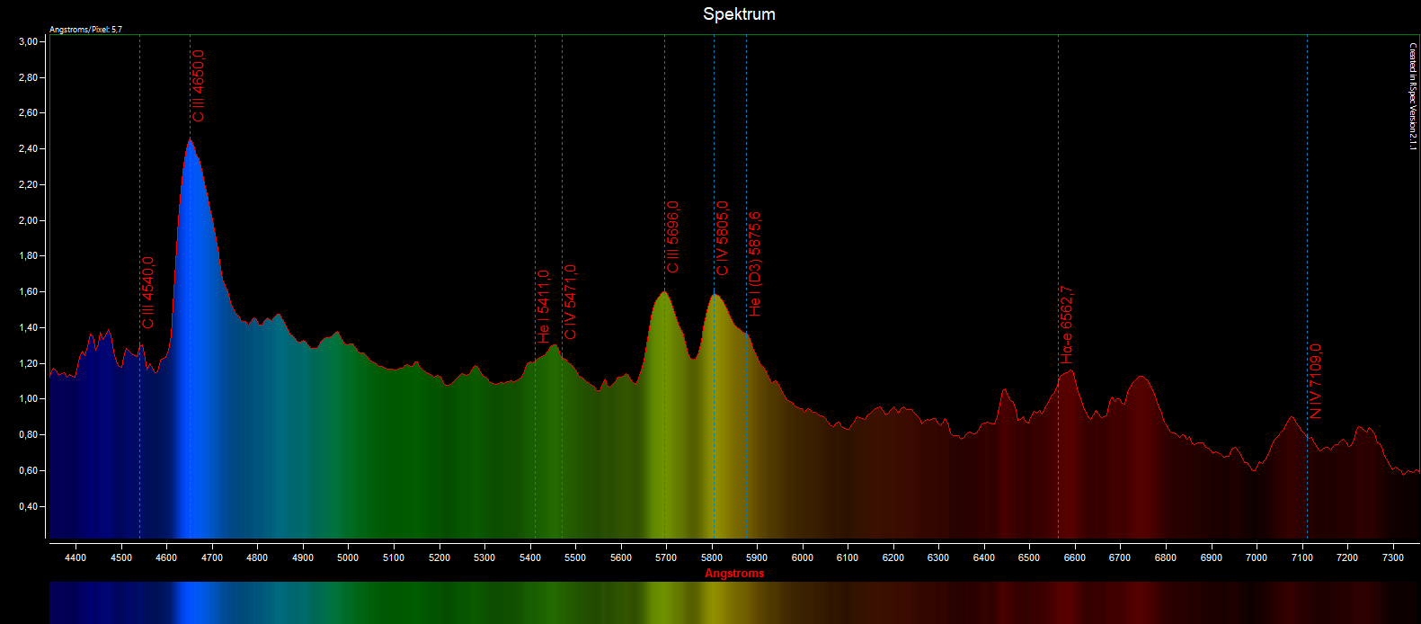The height and width of the screenshot is (624, 1421).
Task: Select x-axis tick label "6600"
Action: pyautogui.click(x=1075, y=557)
